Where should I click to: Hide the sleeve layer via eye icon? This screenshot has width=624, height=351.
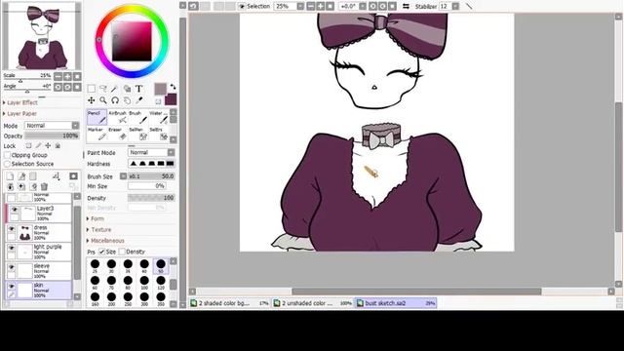click(x=12, y=266)
